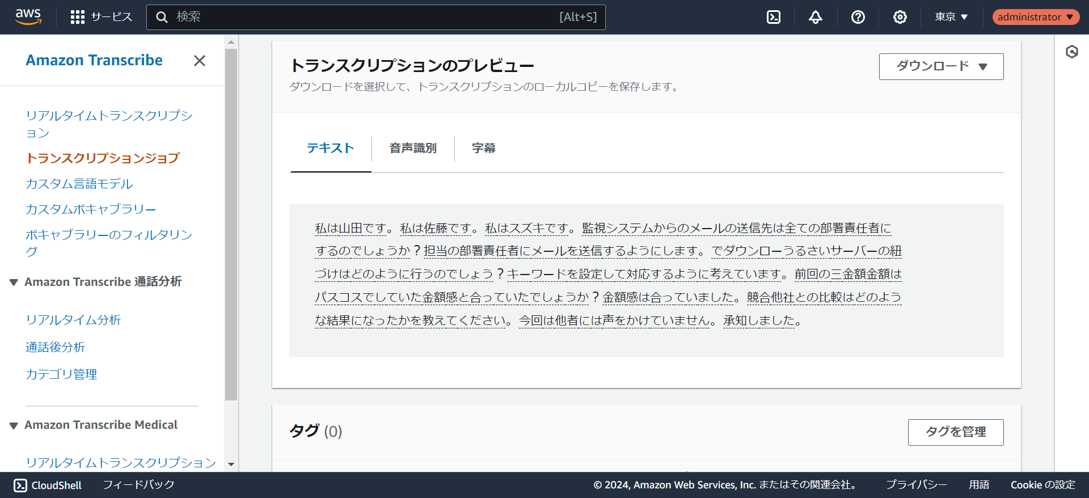Open the services grid menu icon
The width and height of the screenshot is (1089, 498).
tap(78, 17)
